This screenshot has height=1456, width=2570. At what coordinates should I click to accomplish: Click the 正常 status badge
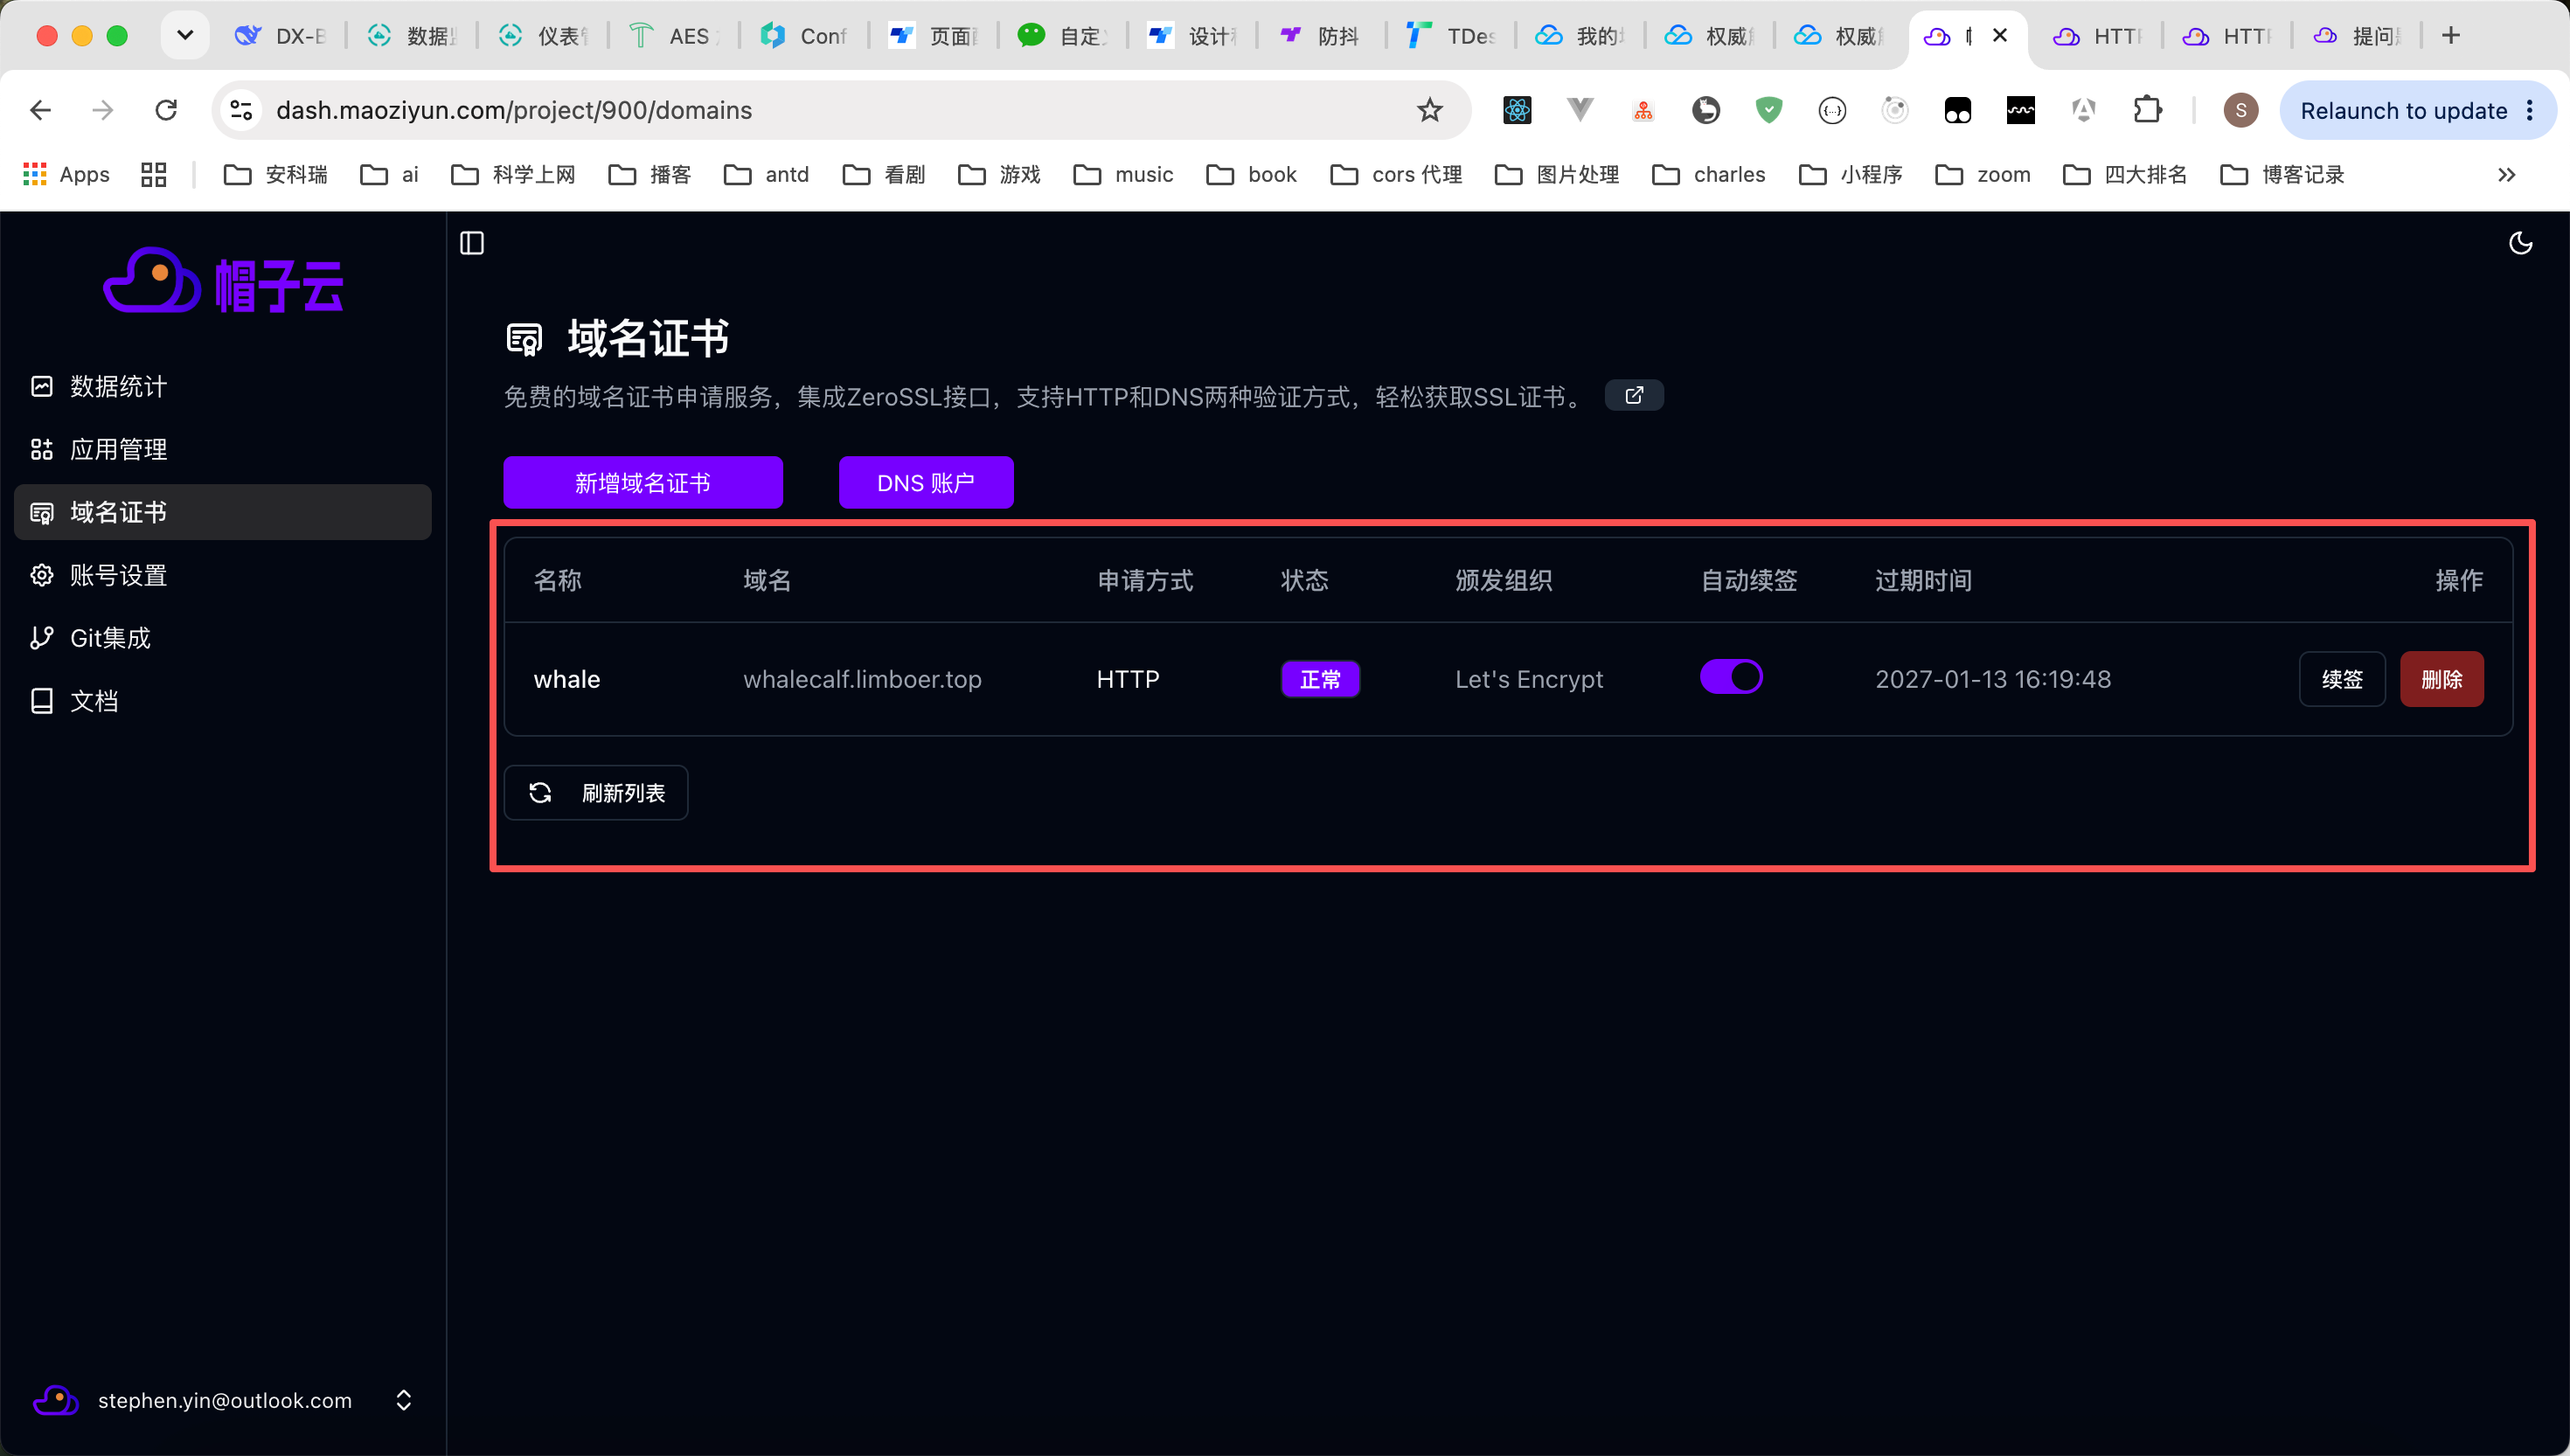pos(1320,679)
